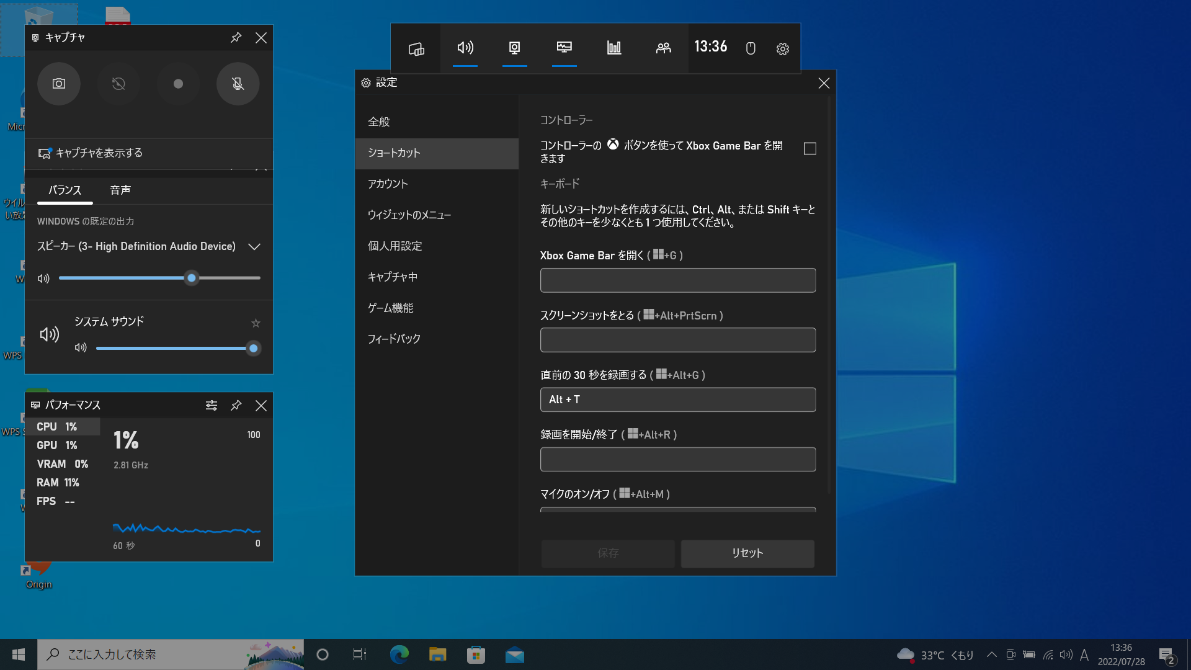This screenshot has height=670, width=1191.
Task: Toggle the Capture widget in Game Bar toolbar
Action: (514, 48)
